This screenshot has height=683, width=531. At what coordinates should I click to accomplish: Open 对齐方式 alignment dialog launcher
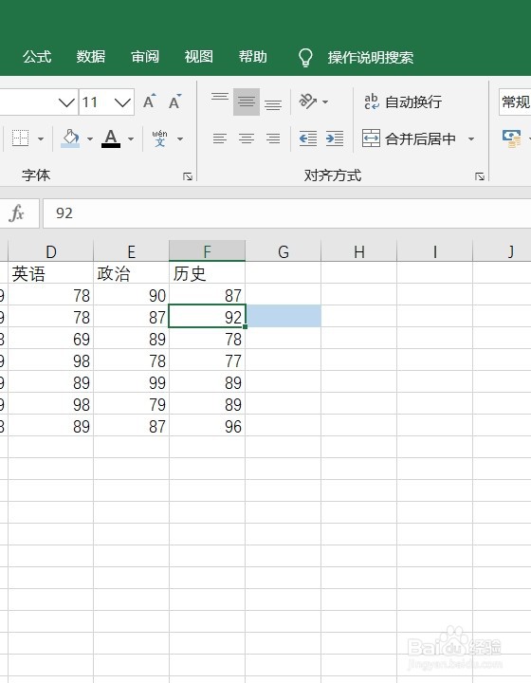(x=480, y=176)
